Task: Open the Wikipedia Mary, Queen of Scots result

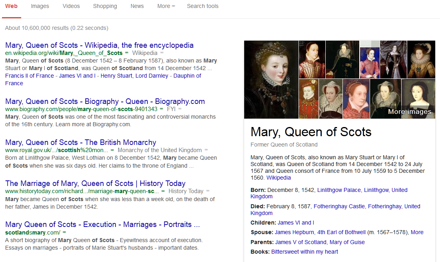Action: point(100,45)
